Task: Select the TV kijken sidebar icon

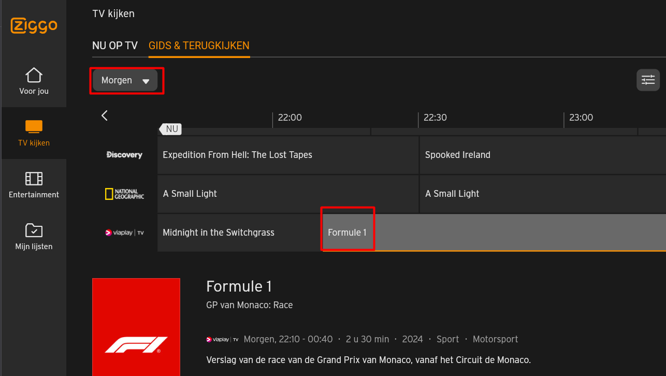Action: (x=34, y=126)
